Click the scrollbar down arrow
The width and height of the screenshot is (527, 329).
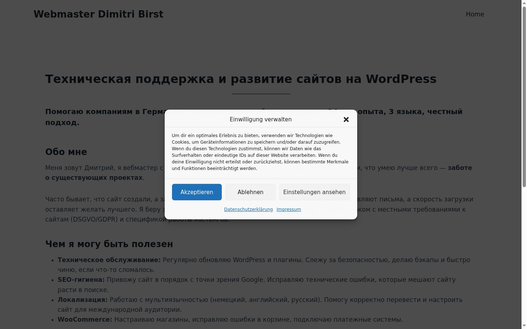click(x=524, y=326)
